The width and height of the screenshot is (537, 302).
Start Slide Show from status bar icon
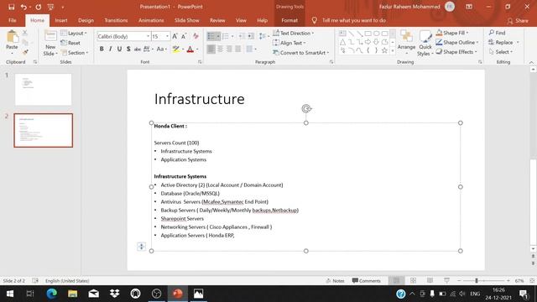pos(446,281)
